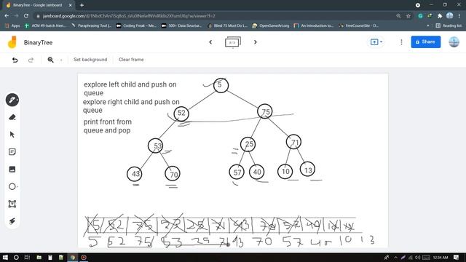
Task: Expand the frame bar thumbnail
Action: pos(233,42)
